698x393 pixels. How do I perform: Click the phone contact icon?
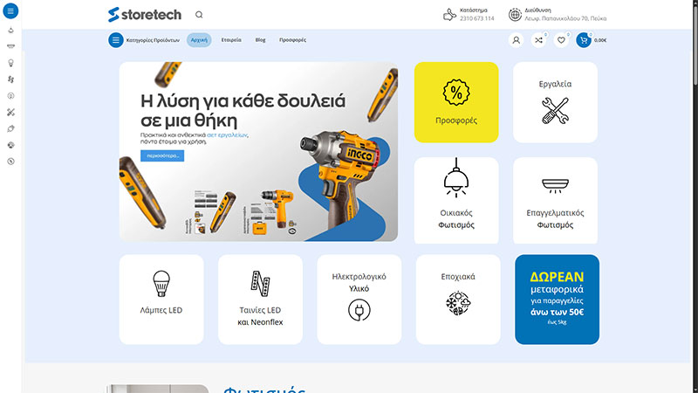point(449,15)
